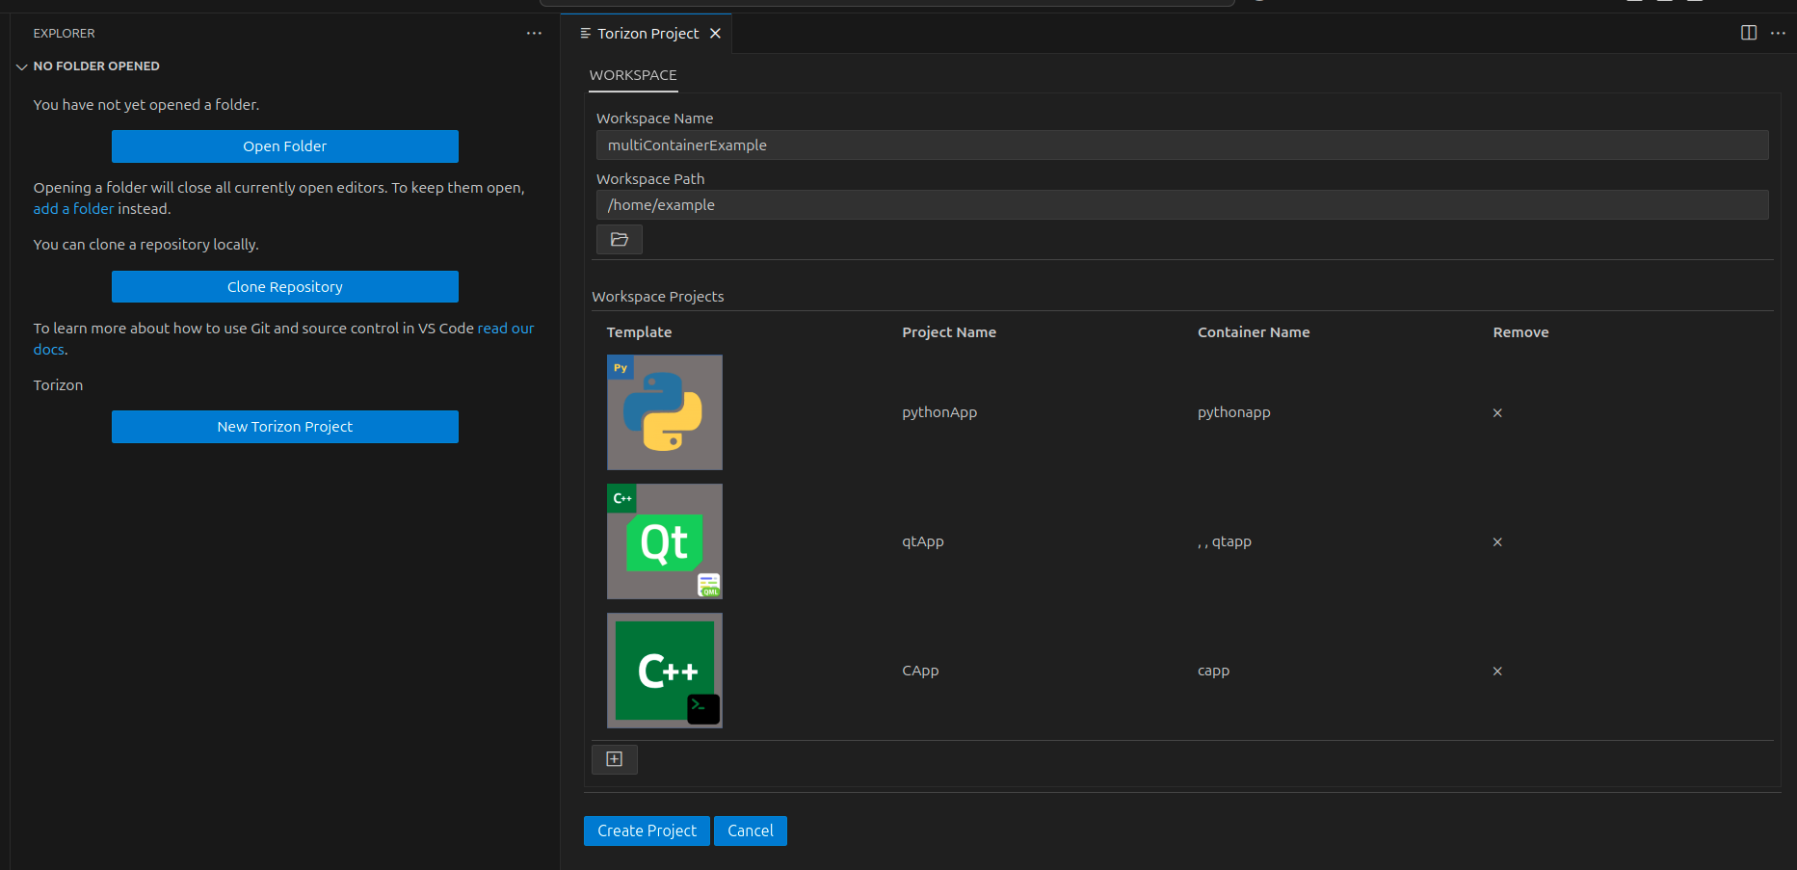Remove the CApp project row
This screenshot has height=870, width=1797.
(x=1497, y=672)
